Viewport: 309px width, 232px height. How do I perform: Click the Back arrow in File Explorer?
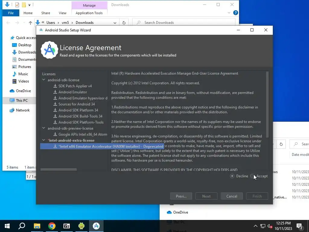pos(8,23)
